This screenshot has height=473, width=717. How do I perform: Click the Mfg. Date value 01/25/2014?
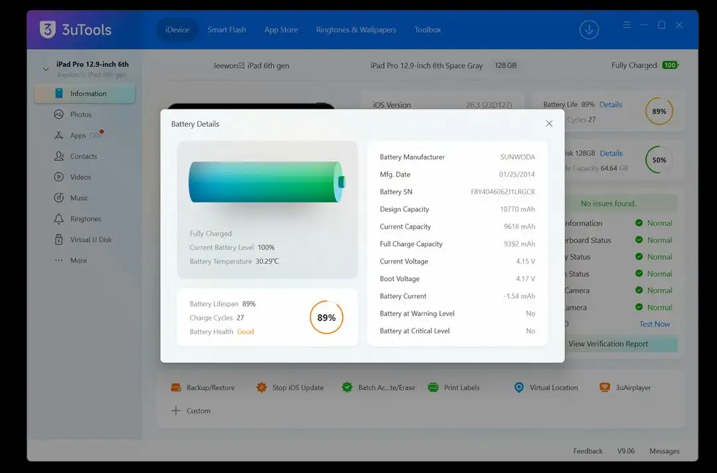click(x=517, y=174)
